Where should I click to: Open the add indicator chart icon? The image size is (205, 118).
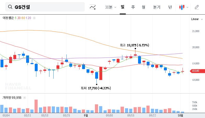coord(93,7)
